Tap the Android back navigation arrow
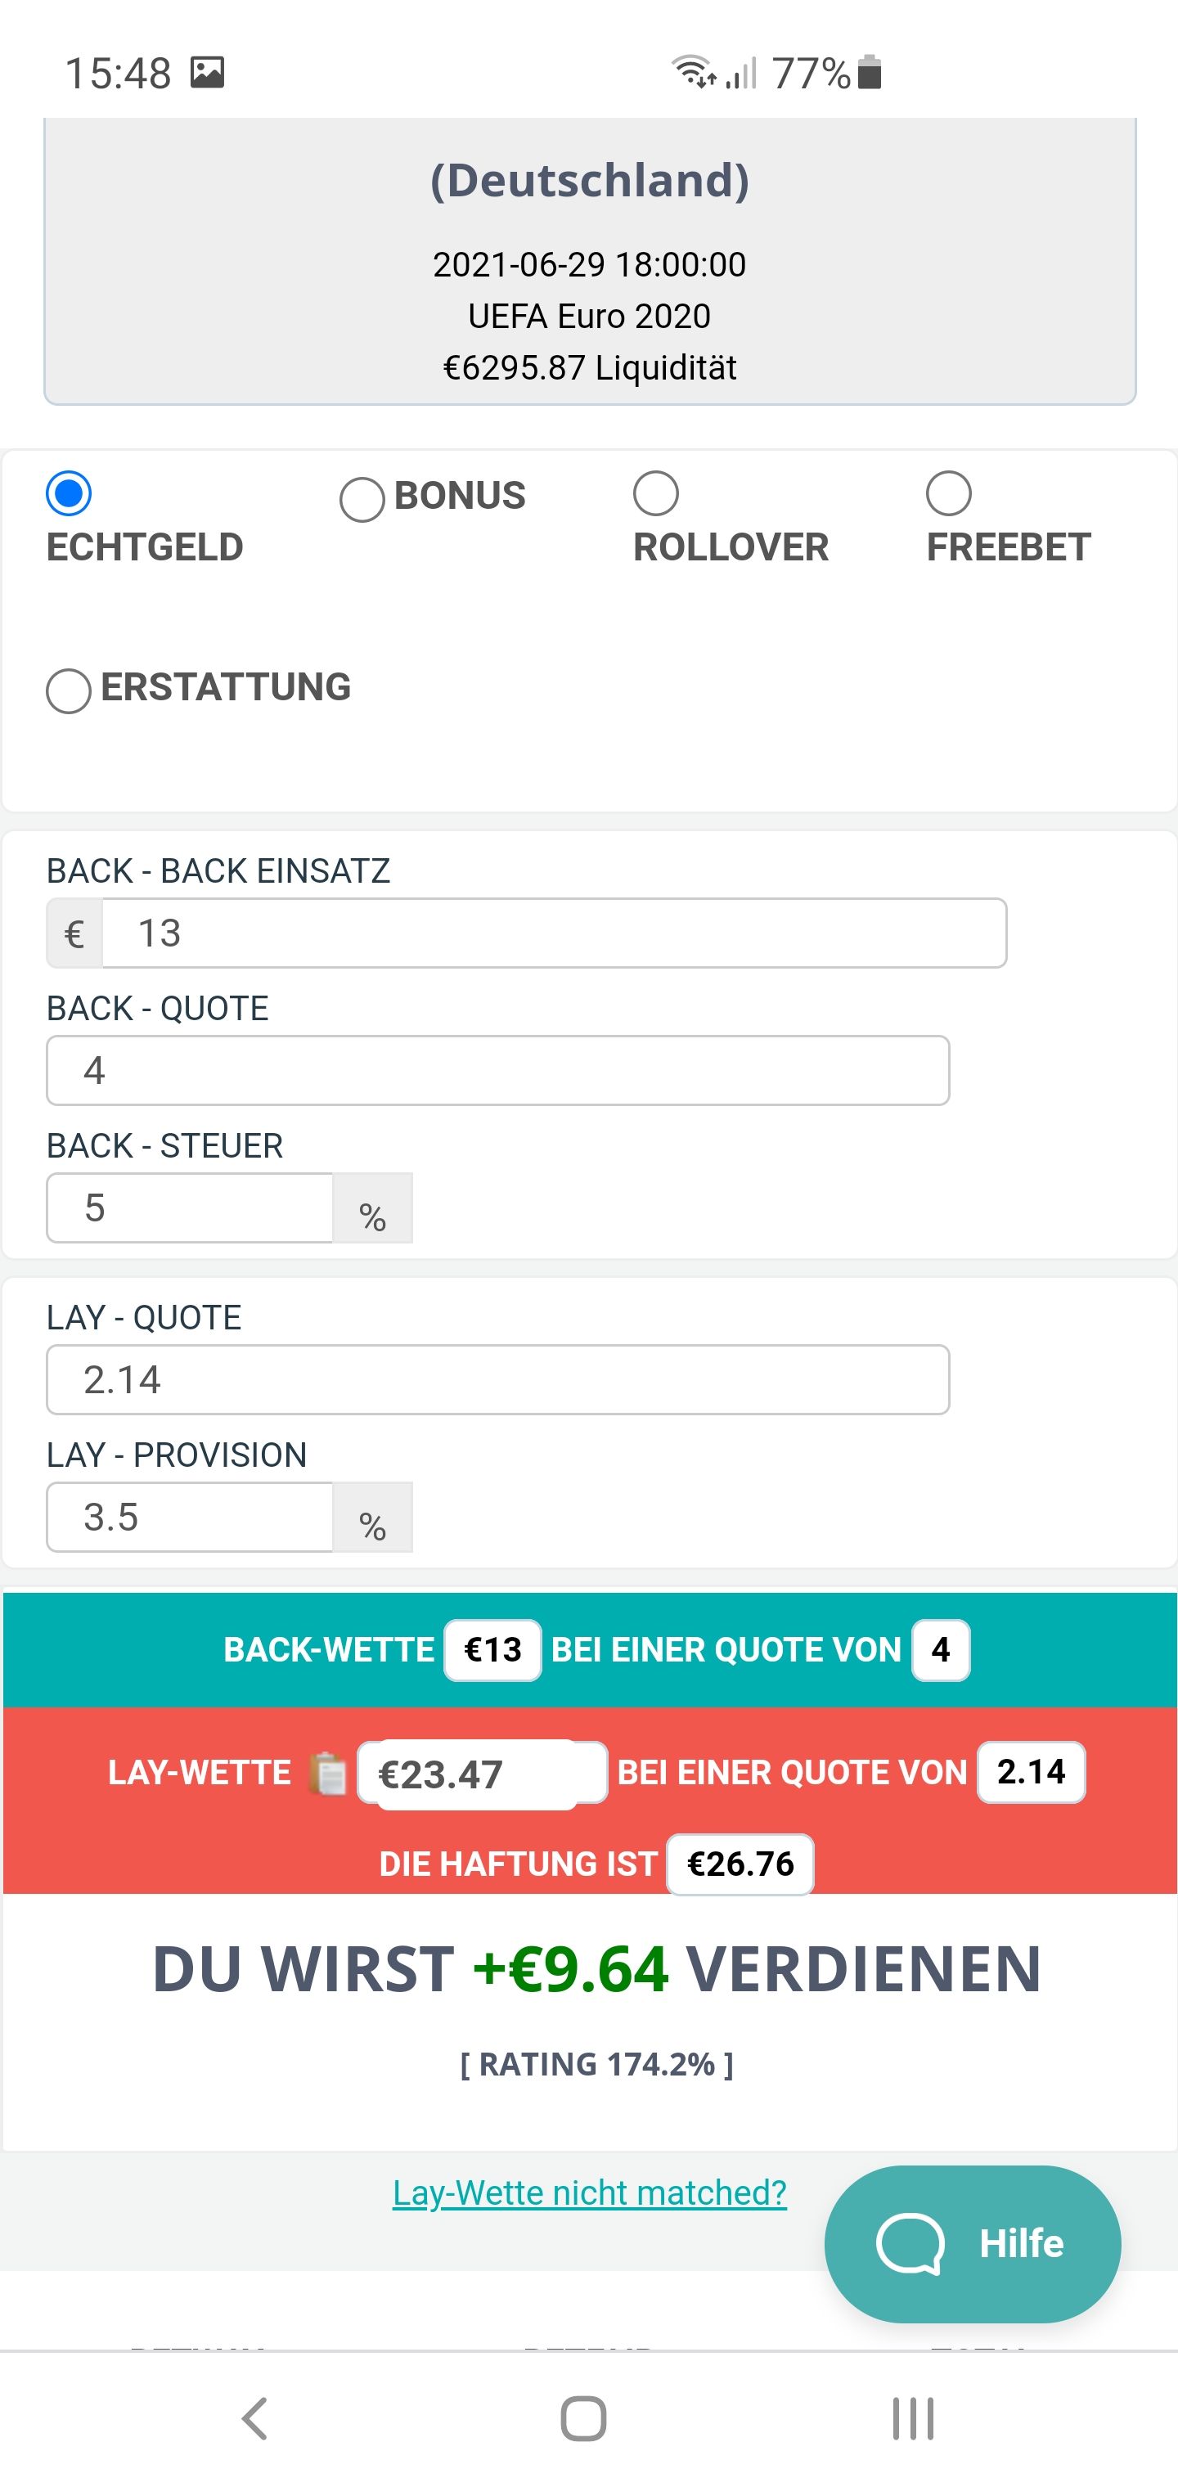Screen dimensions: 1178x2487 254,2418
